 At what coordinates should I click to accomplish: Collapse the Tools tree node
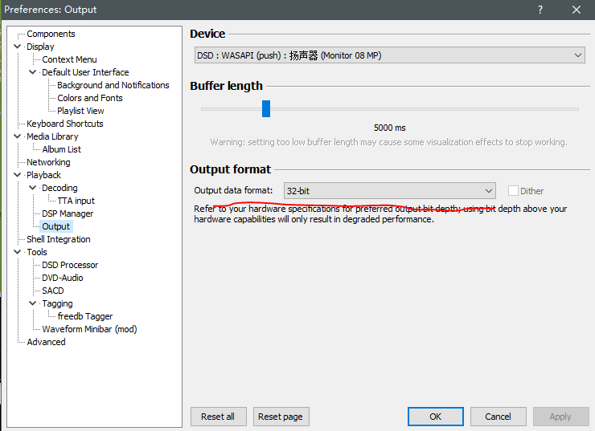pos(18,252)
